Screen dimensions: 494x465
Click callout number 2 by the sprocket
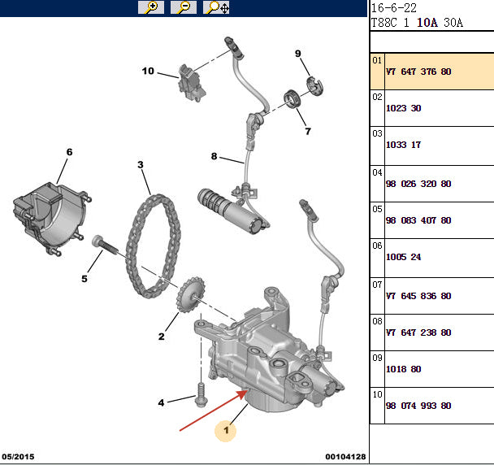pos(162,337)
